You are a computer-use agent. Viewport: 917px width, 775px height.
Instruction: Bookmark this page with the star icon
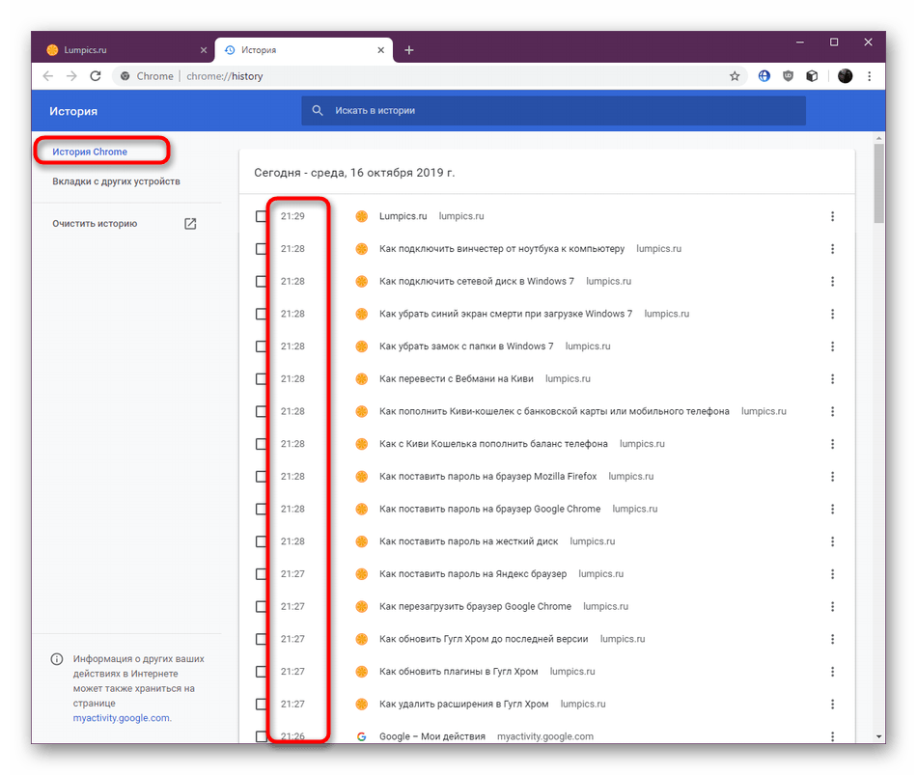[x=735, y=76]
